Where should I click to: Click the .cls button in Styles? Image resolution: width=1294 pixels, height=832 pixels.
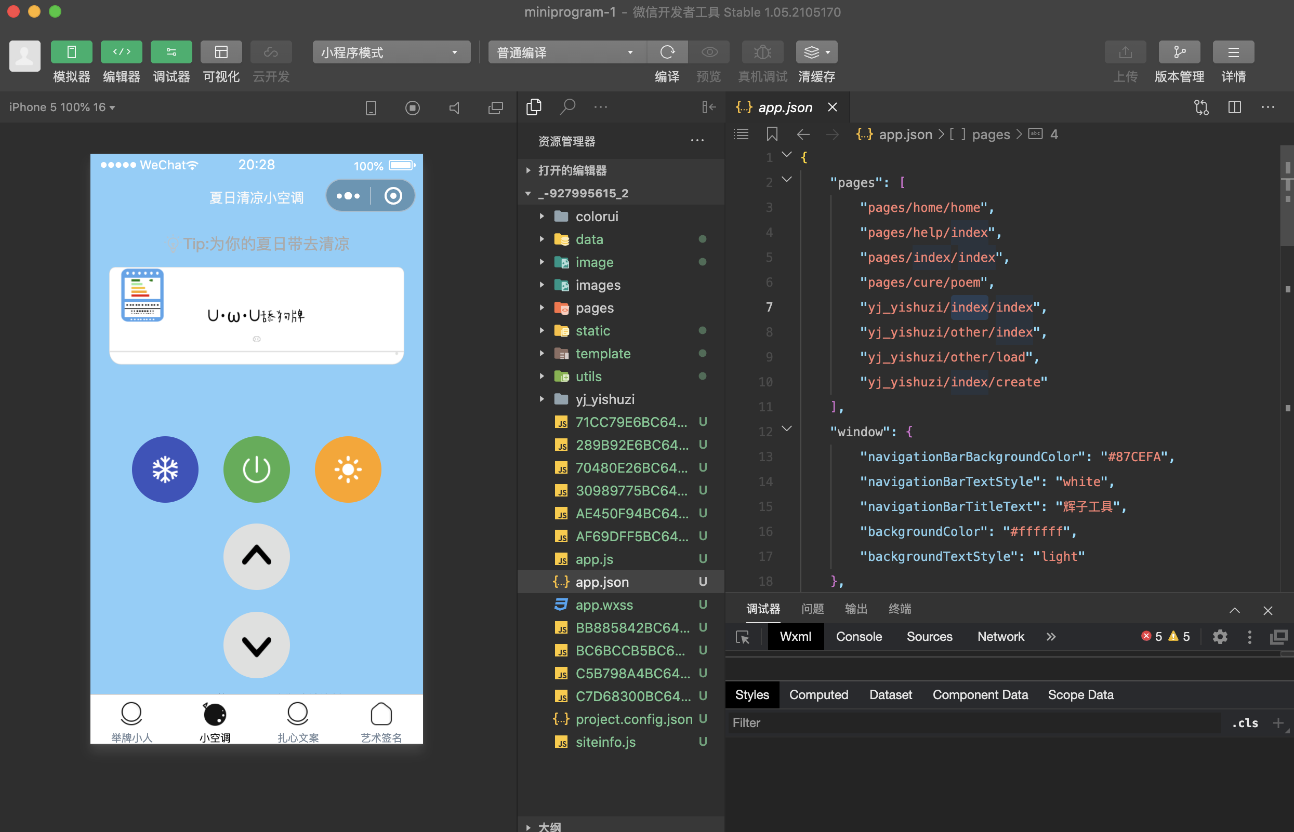tap(1244, 723)
